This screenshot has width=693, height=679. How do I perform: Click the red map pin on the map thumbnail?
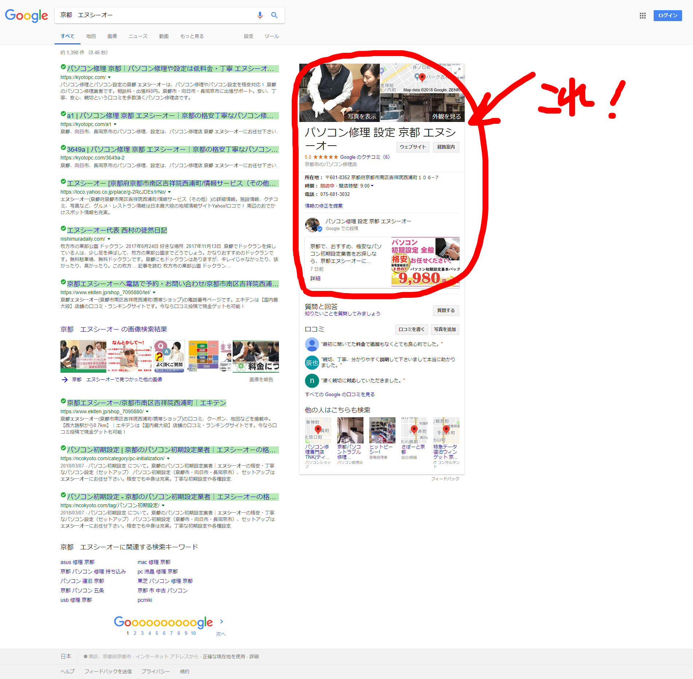tap(422, 77)
